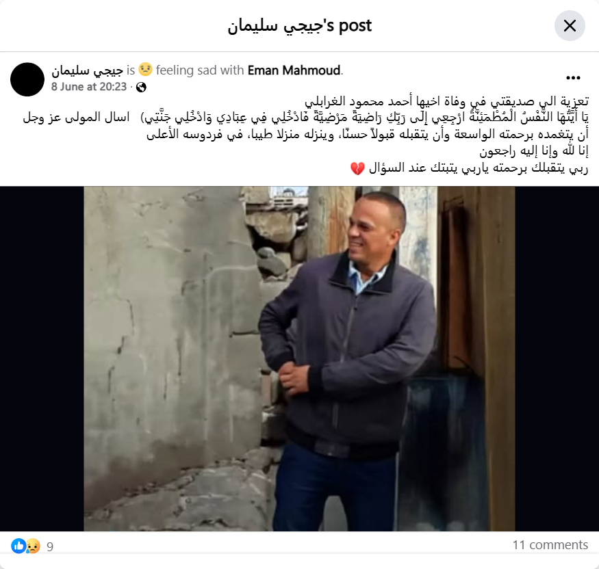
Task: Open the three-dot post options menu
Action: 573,78
